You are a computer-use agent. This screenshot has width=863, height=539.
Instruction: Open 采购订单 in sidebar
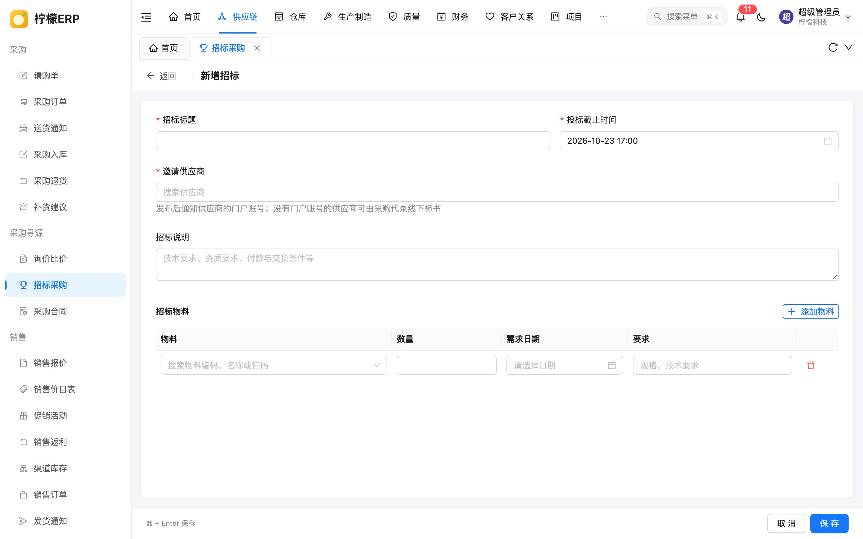click(65, 102)
